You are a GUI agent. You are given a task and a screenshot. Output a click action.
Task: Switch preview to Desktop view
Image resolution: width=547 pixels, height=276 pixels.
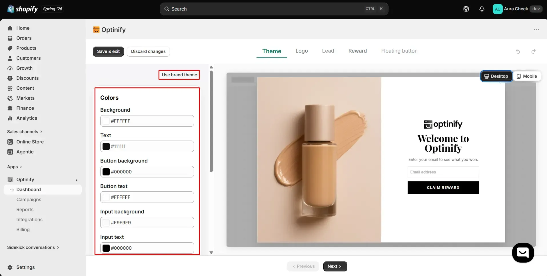pyautogui.click(x=496, y=76)
